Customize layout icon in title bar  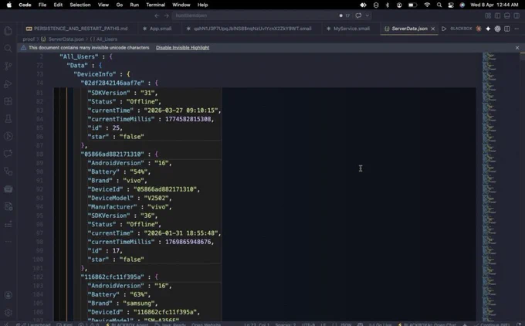click(488, 15)
